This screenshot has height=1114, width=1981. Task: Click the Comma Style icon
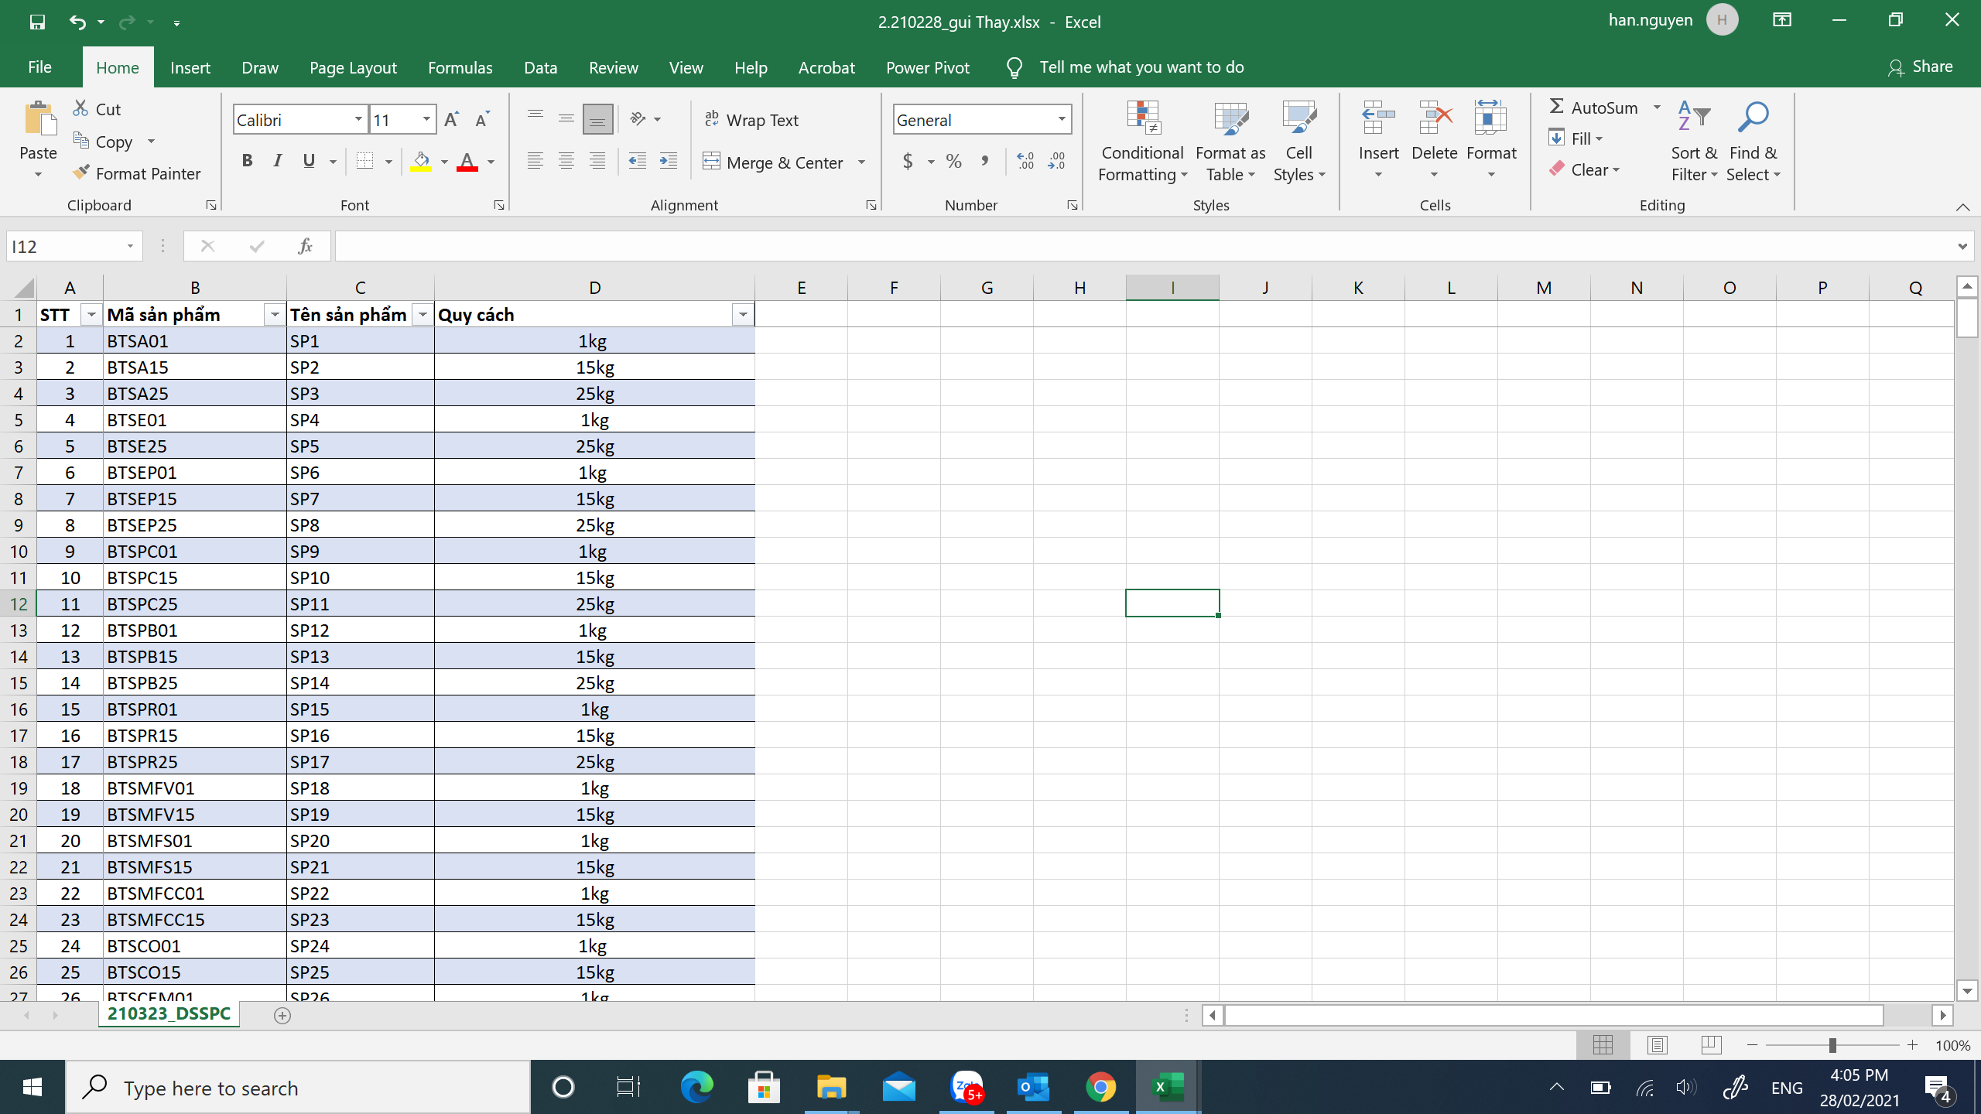984,161
